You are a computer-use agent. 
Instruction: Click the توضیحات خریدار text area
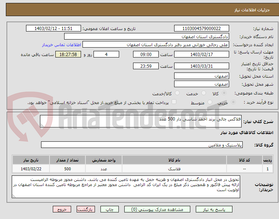click(x=126, y=187)
